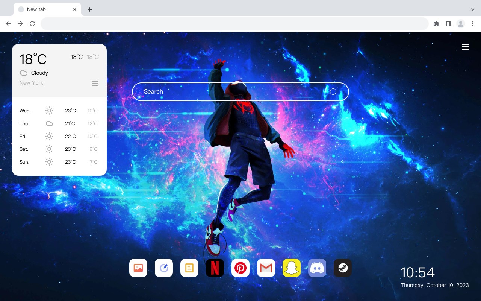This screenshot has width=481, height=301.
Task: Select the Sun. forecast row
Action: pos(59,162)
